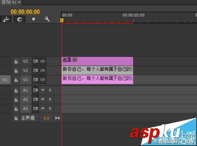Solo the A3 track
The image size is (197, 146).
[x=50, y=109]
